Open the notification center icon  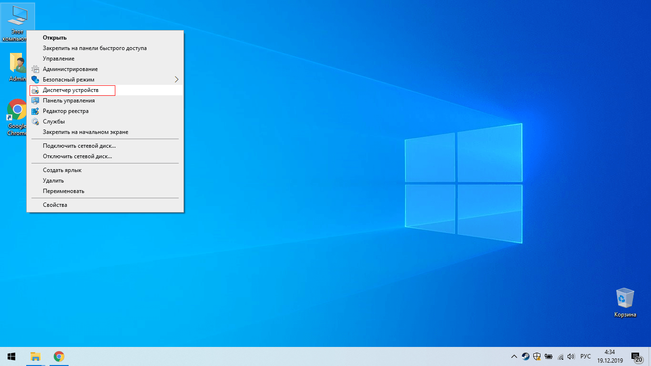coord(636,356)
